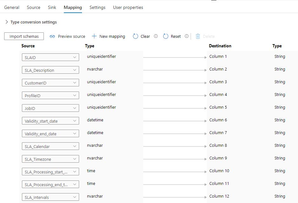The height and width of the screenshot is (203, 298).
Task: Open the CustomerID source dropdown
Action: [x=51, y=83]
